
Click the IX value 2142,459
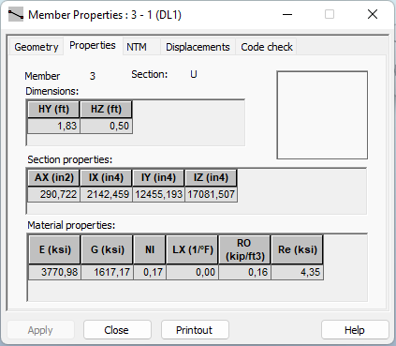[106, 194]
